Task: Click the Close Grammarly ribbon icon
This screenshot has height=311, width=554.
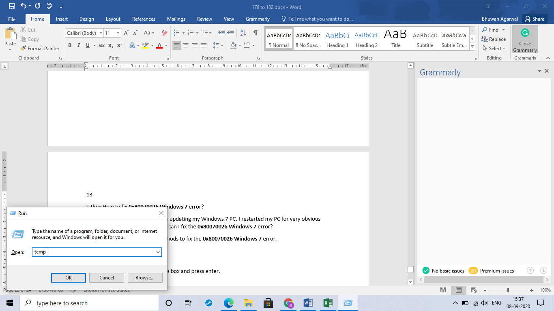Action: (525, 40)
